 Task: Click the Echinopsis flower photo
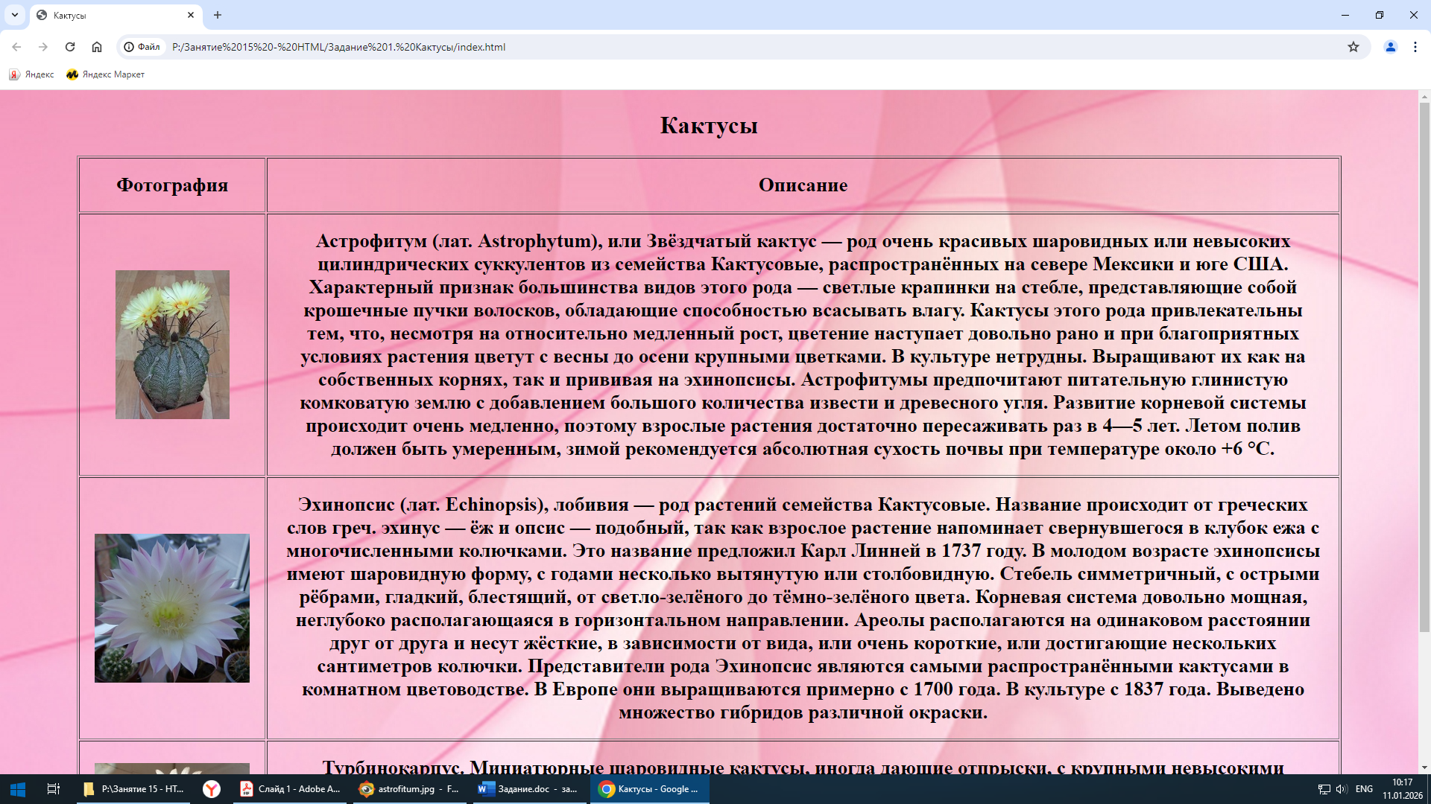tap(172, 608)
